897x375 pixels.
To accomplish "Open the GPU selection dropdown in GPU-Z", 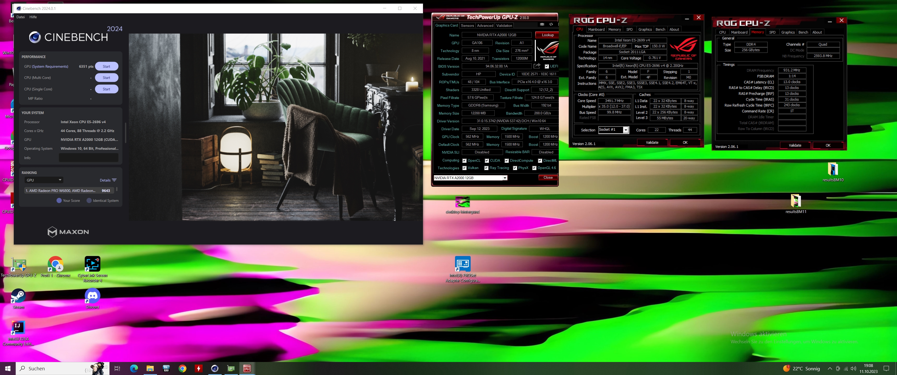I will [x=470, y=178].
